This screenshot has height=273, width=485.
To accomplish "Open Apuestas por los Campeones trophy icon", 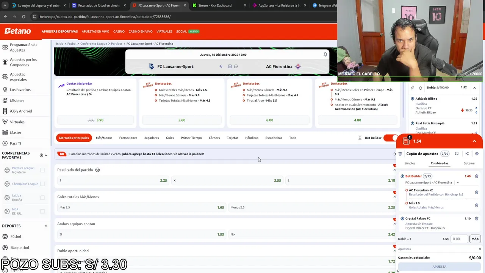I will [x=5, y=62].
